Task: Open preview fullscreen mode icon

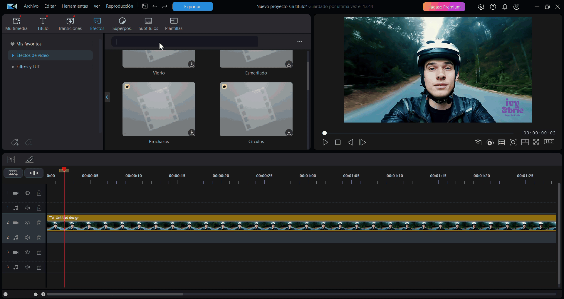Action: 536,142
